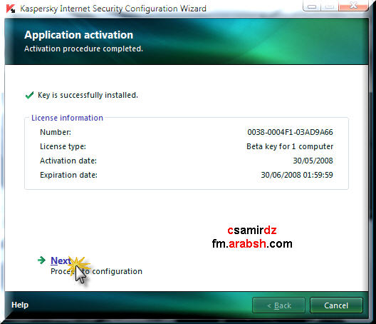Click the Activation date value 30/05/2008

313,161
